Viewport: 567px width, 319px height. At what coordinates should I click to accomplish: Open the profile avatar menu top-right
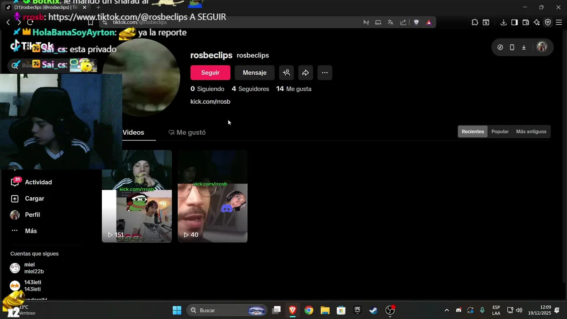tap(542, 47)
